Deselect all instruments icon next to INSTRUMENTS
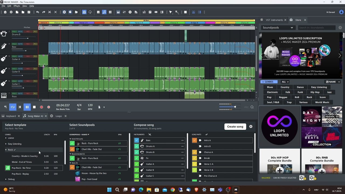 tap(150, 134)
